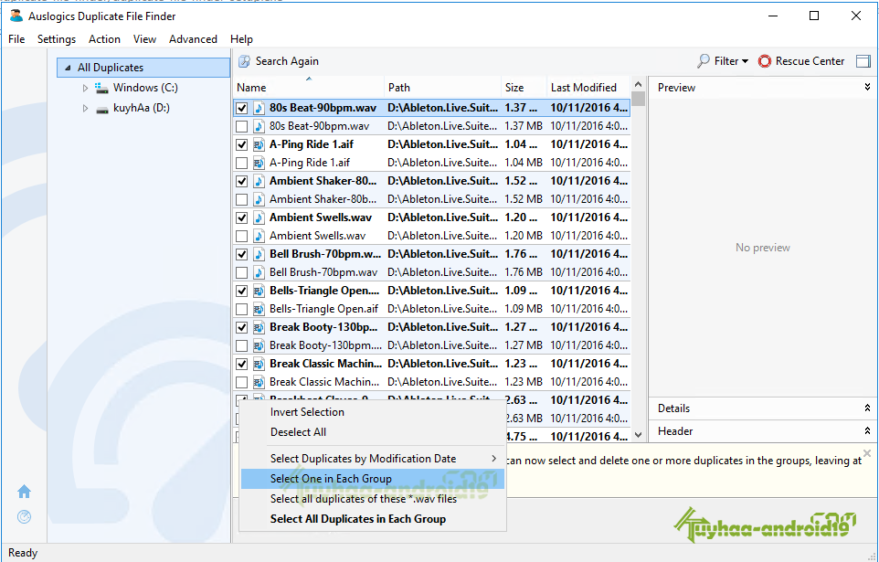Click the Search Again icon
879x562 pixels.
click(244, 61)
